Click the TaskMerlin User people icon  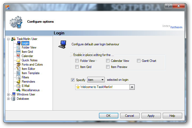pyautogui.click(x=13, y=39)
